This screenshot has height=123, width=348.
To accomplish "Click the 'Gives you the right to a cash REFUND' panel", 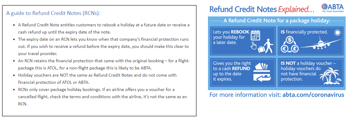I will point(243,72).
